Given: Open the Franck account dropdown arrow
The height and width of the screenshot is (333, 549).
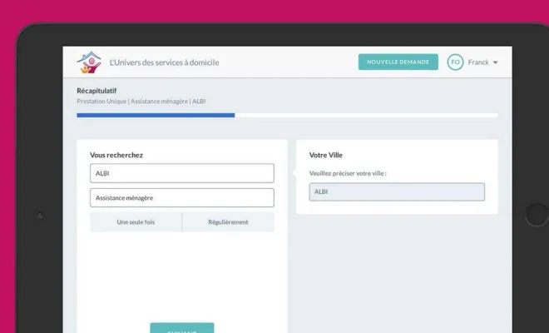Looking at the screenshot, I should pos(496,62).
